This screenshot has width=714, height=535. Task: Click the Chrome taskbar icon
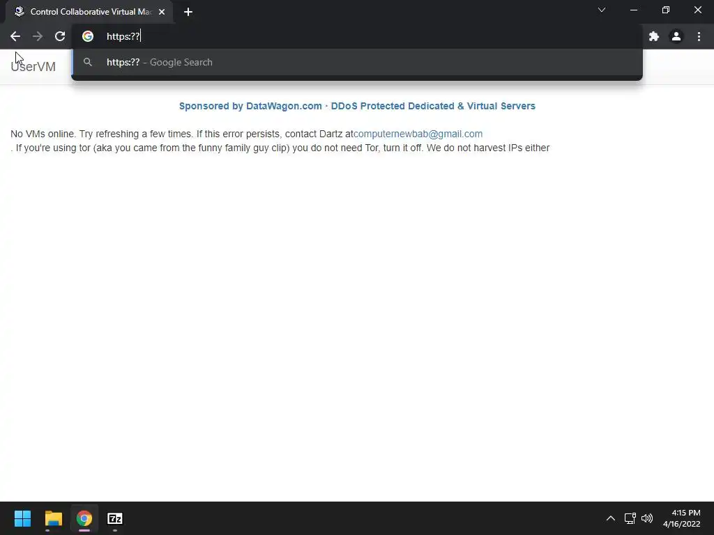84,518
